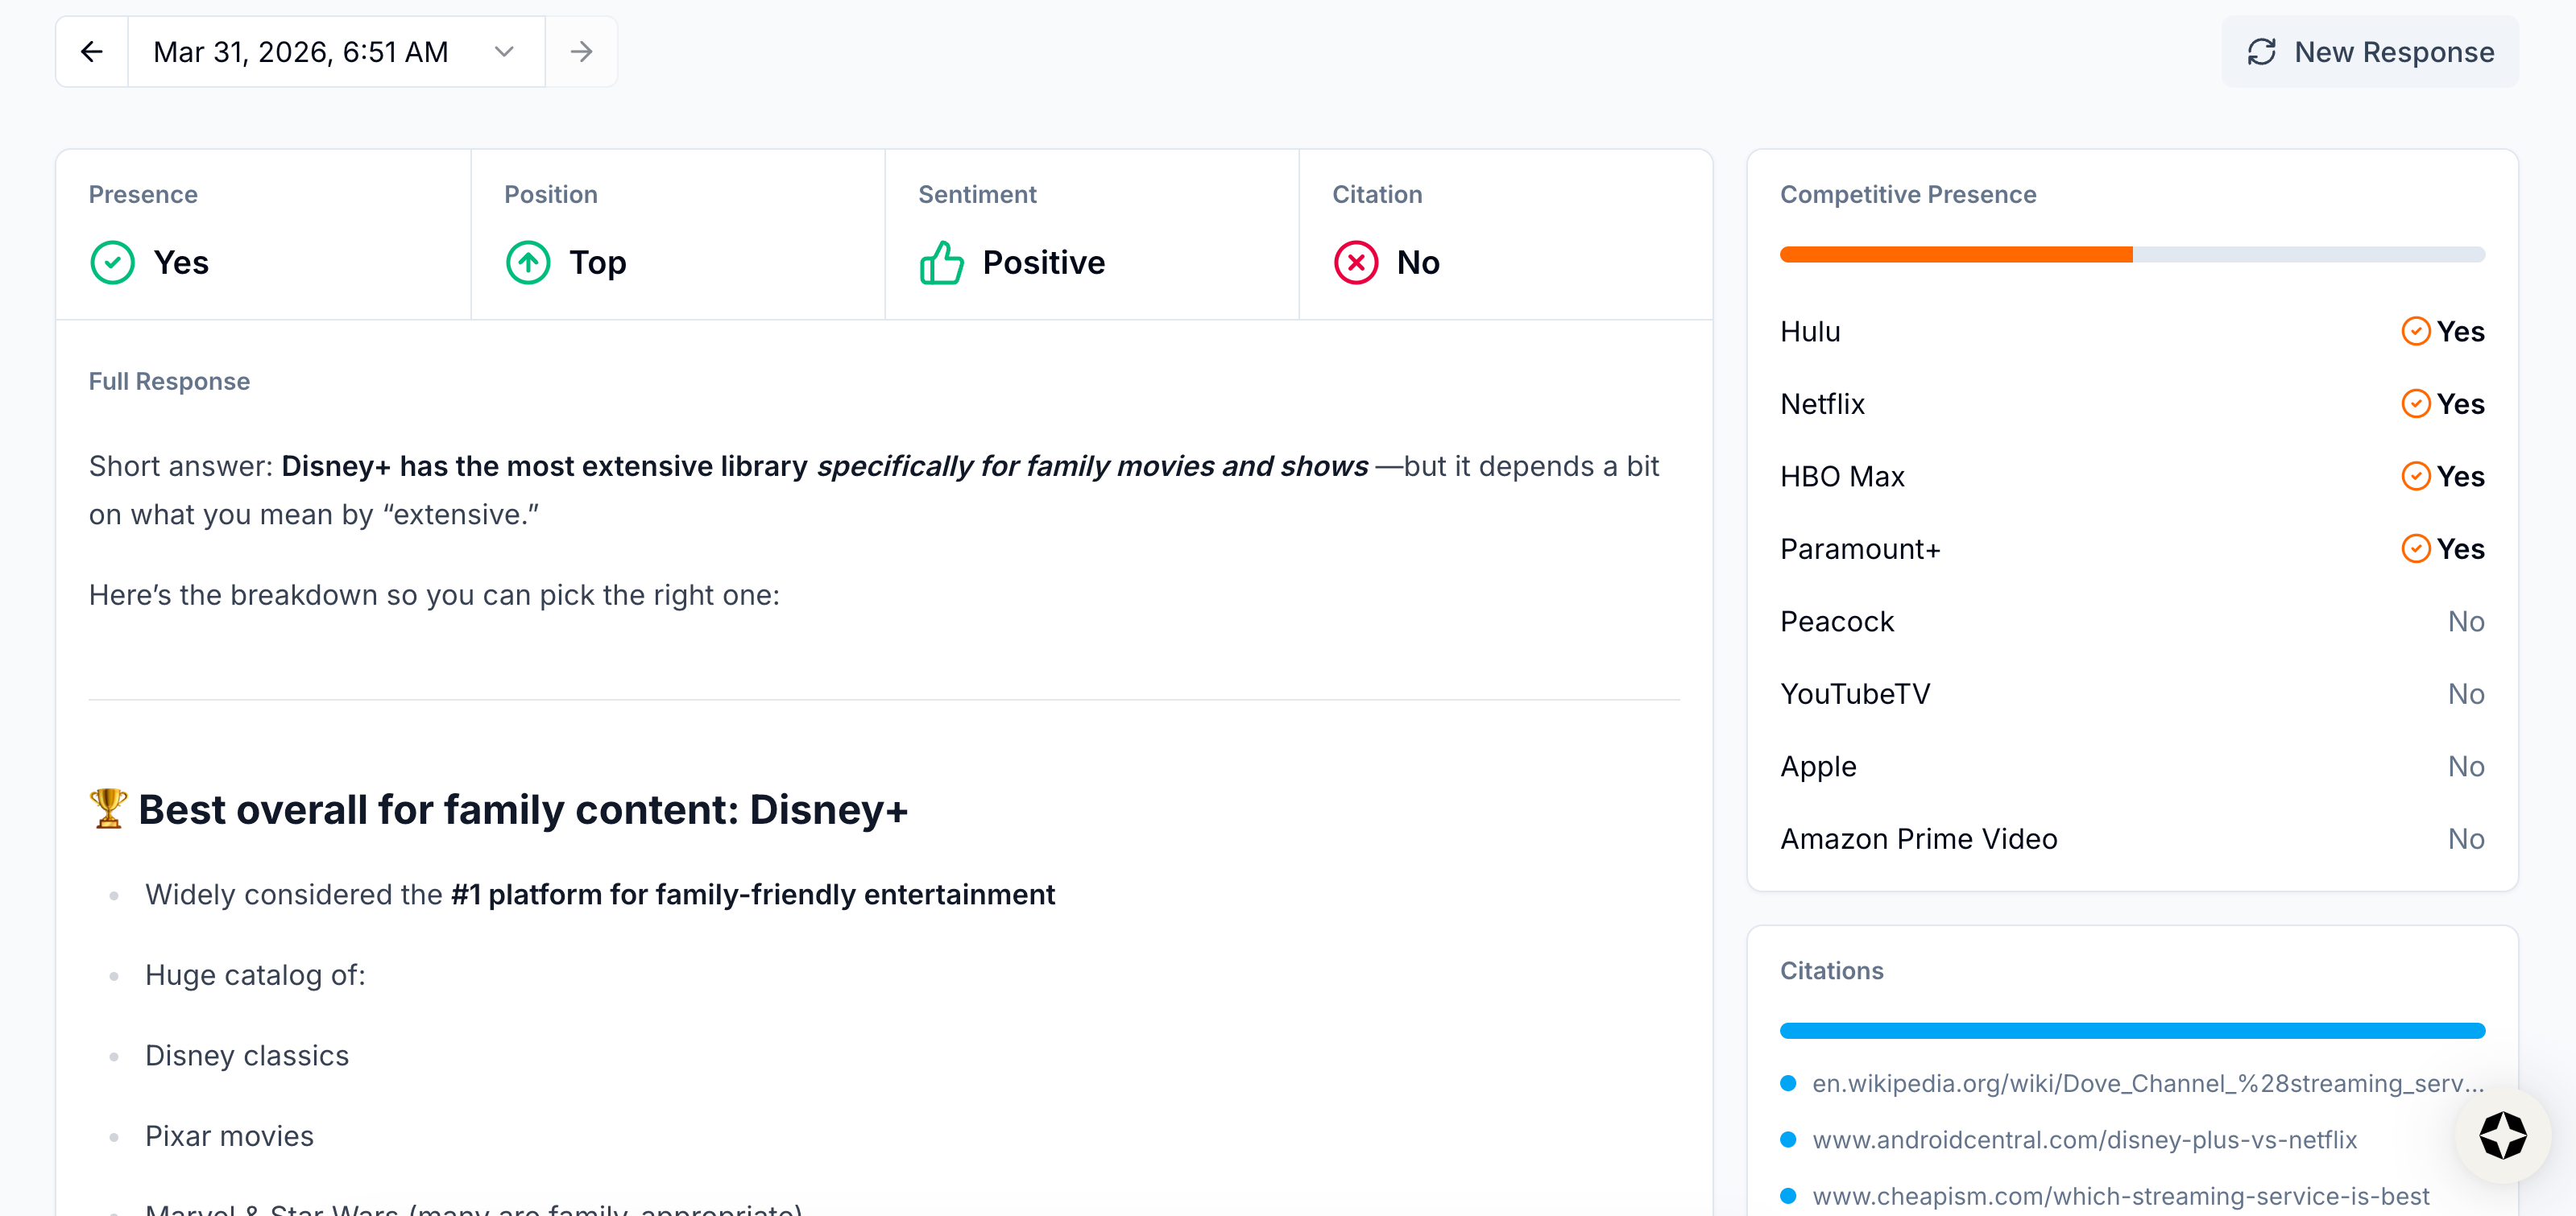The image size is (2576, 1216).
Task: Open the cheapism.com citation link
Action: (x=2120, y=1196)
